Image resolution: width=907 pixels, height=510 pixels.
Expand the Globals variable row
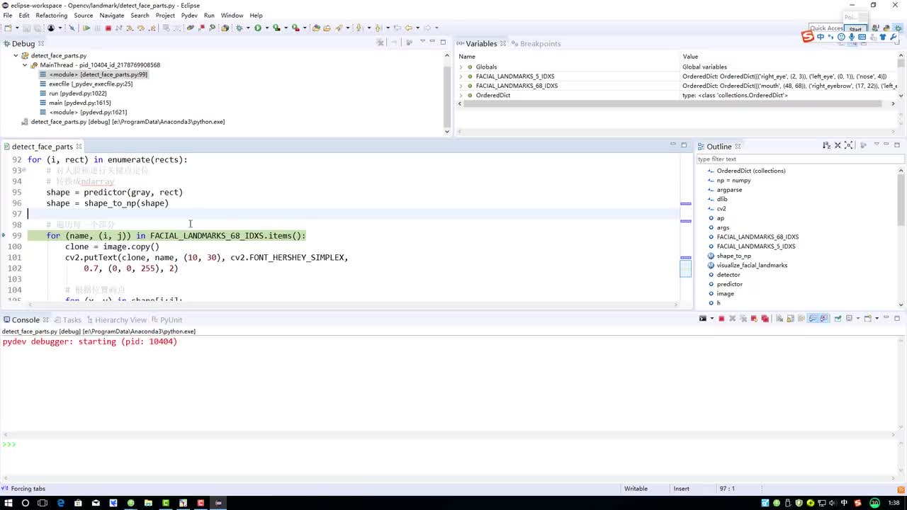pos(461,67)
